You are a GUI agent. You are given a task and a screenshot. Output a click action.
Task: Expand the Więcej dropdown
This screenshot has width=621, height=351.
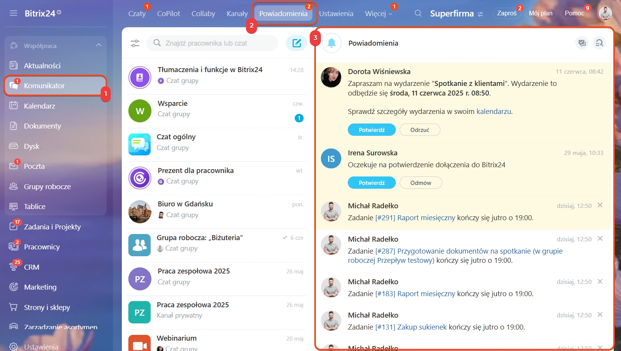tap(379, 13)
